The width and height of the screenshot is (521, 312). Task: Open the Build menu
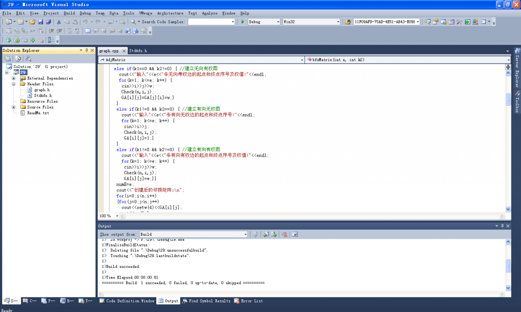pos(69,13)
